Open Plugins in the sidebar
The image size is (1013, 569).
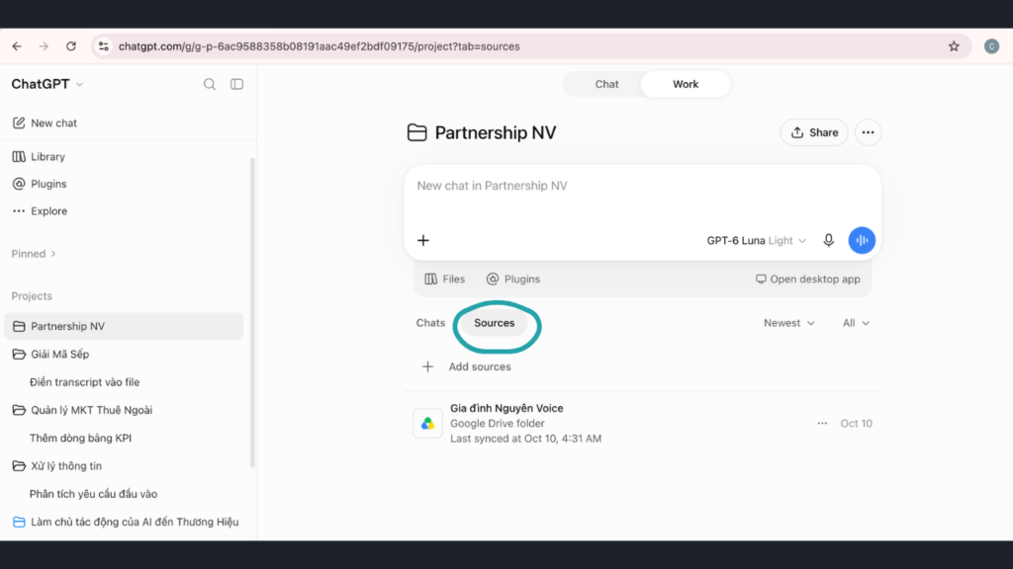tap(40, 184)
